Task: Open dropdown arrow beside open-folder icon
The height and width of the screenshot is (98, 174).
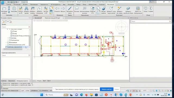Action: pos(8,22)
